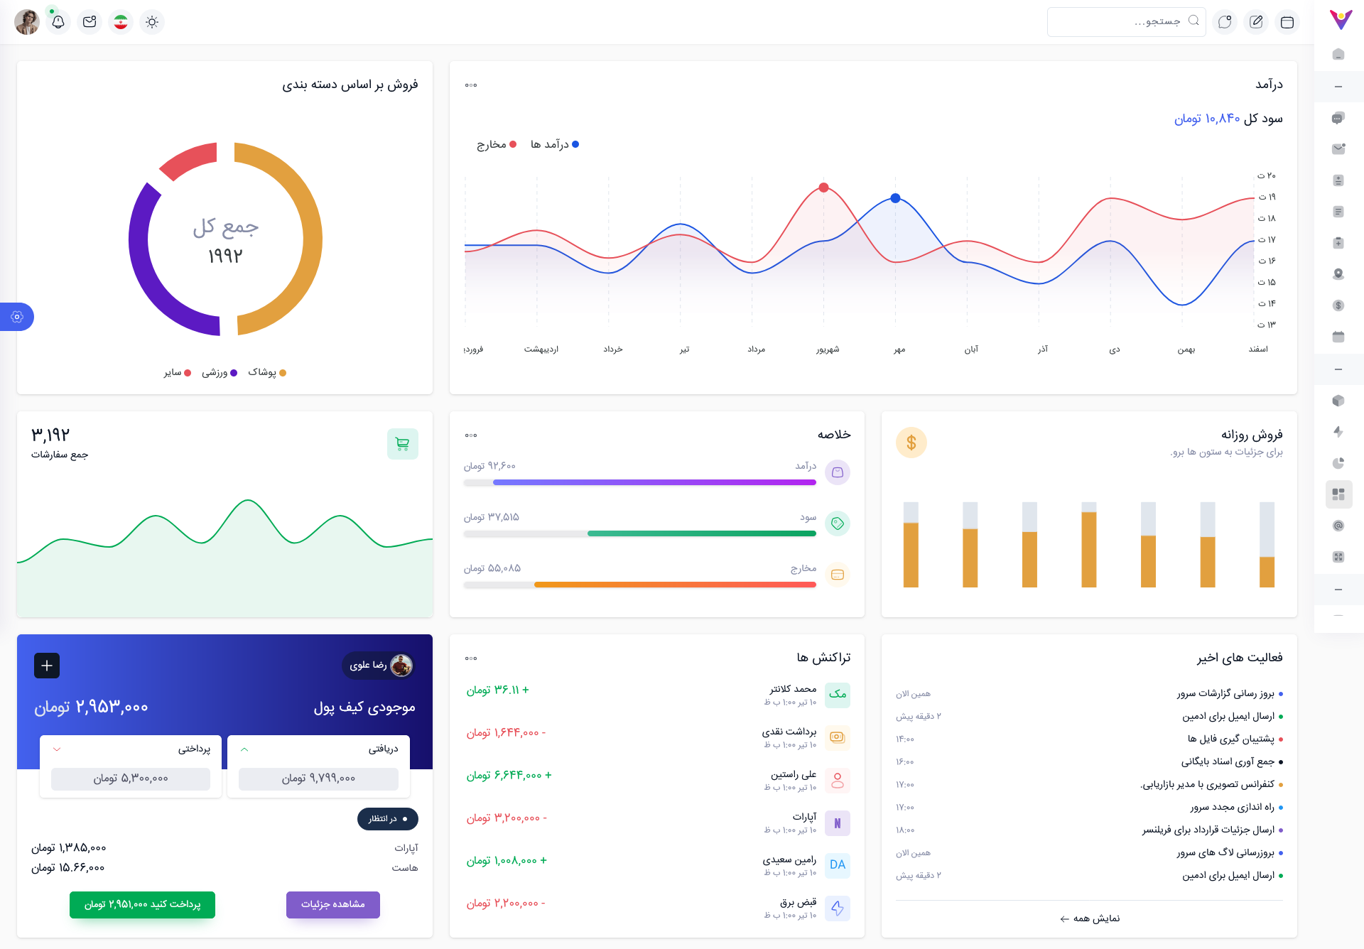Click the calendar icon in top bar
This screenshot has height=949, width=1364.
pos(1287,22)
